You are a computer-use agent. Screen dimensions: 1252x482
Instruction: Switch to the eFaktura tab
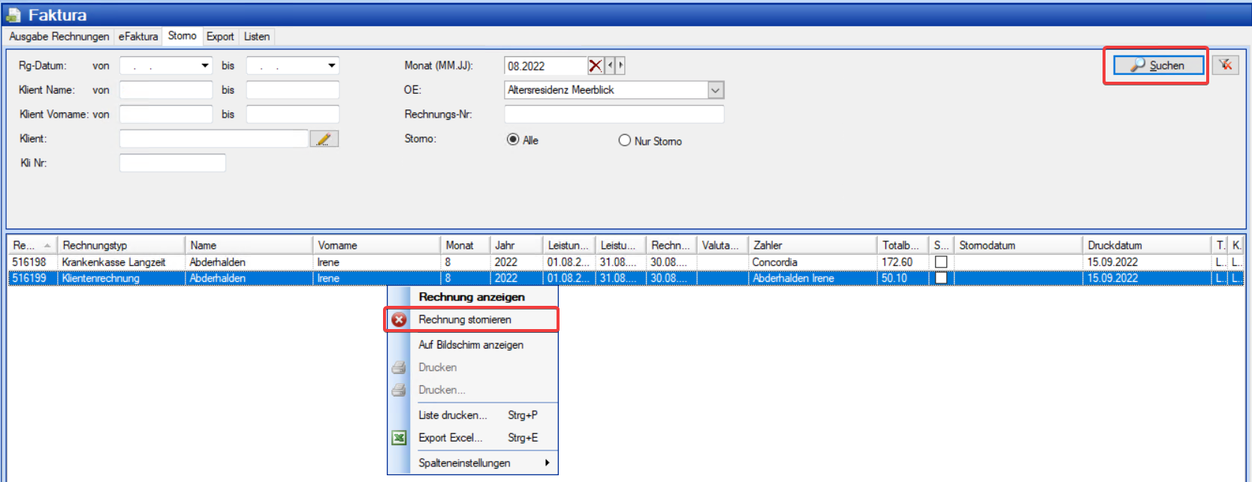pyautogui.click(x=138, y=36)
